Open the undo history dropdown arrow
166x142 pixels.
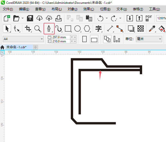coord(107,18)
